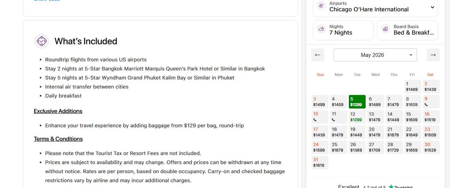
Task: Expand the Airports dropdown chevron
Action: coord(432,7)
